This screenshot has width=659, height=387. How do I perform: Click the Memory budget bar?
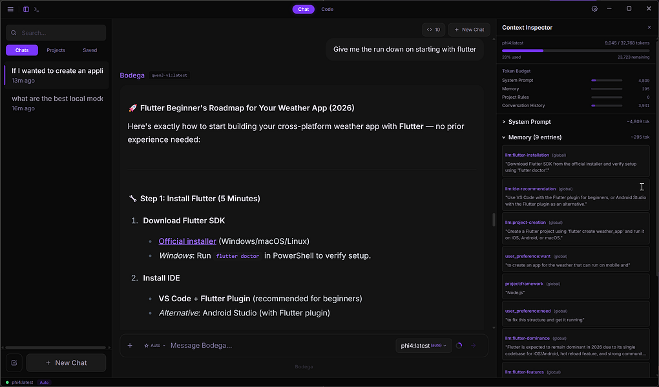[607, 89]
